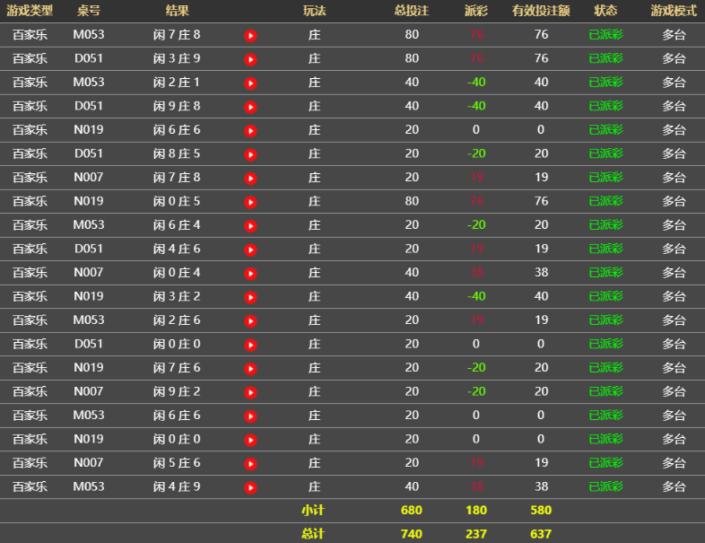The height and width of the screenshot is (543, 705).
Task: Open replay for M053 闲 6 庄 4 round
Action: pos(250,226)
